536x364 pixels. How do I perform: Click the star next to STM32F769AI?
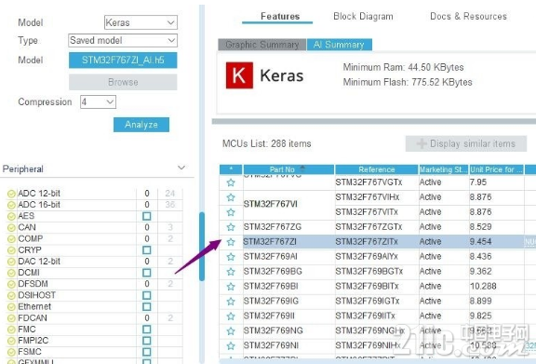(231, 257)
